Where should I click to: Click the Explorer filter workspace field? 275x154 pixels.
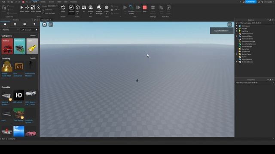254,23
